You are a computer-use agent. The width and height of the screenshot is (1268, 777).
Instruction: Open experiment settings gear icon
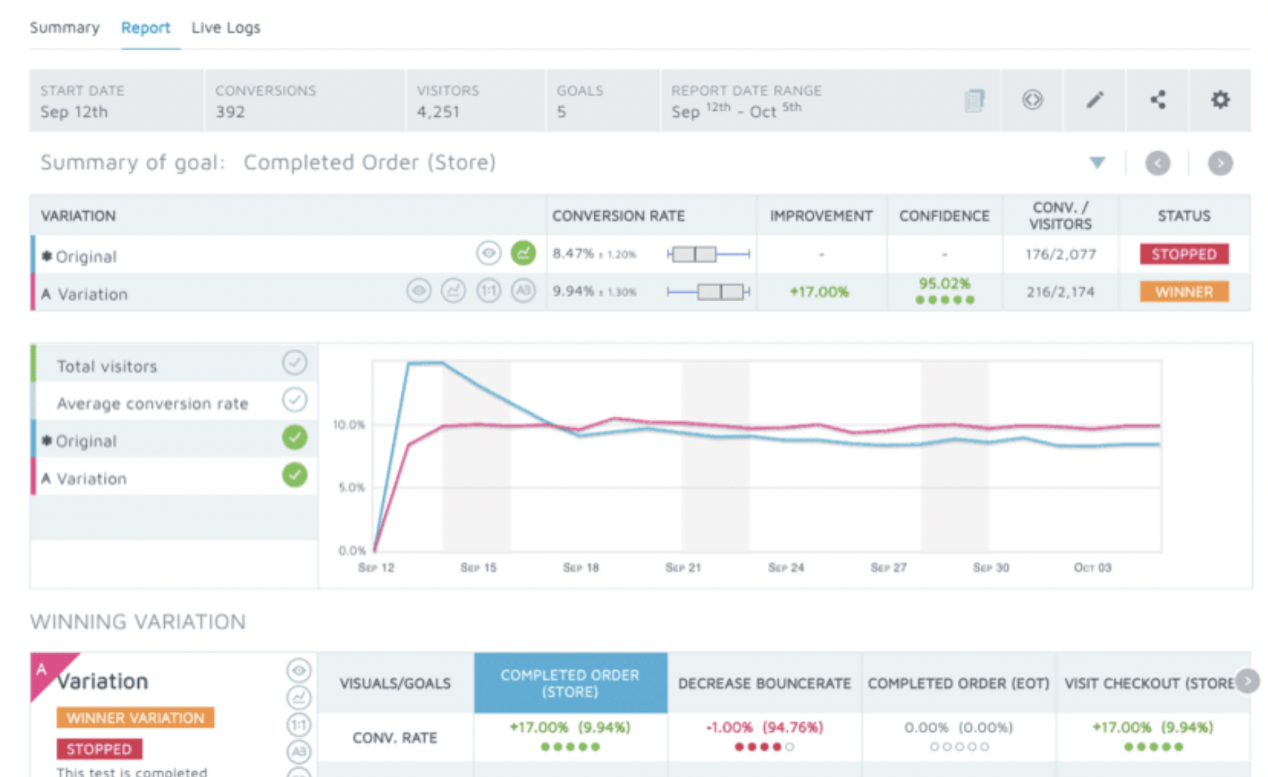click(x=1220, y=100)
